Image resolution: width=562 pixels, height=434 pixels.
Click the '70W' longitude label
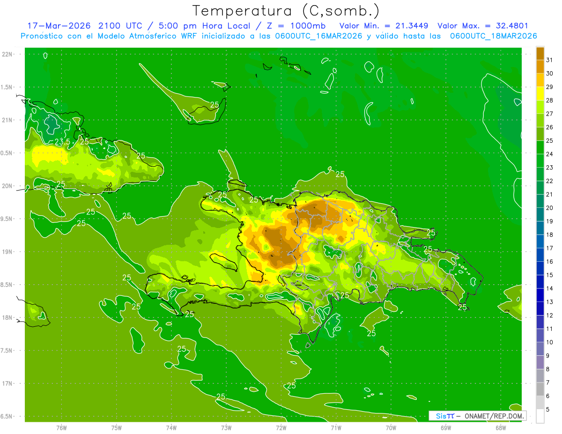[x=391, y=428]
